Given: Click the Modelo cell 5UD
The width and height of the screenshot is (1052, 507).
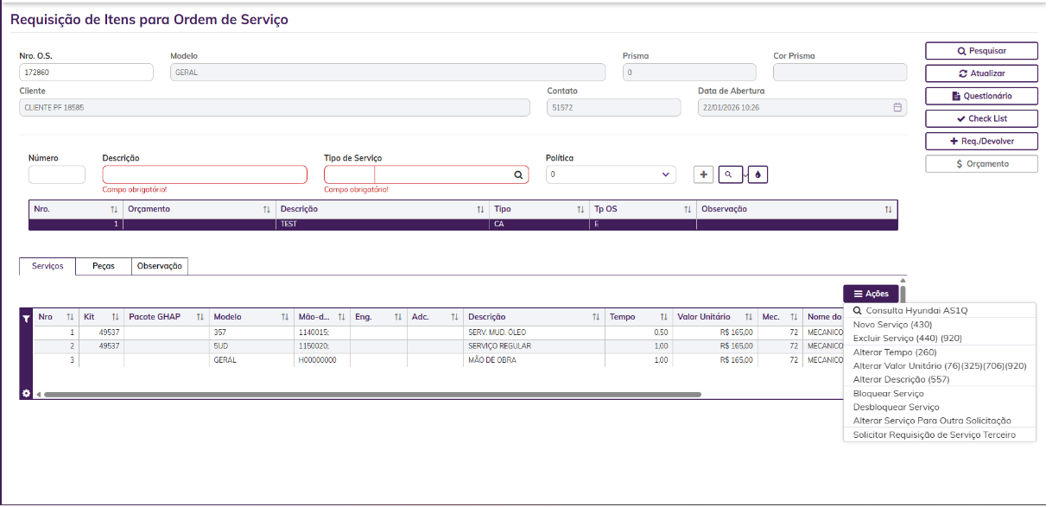Looking at the screenshot, I should [x=250, y=346].
